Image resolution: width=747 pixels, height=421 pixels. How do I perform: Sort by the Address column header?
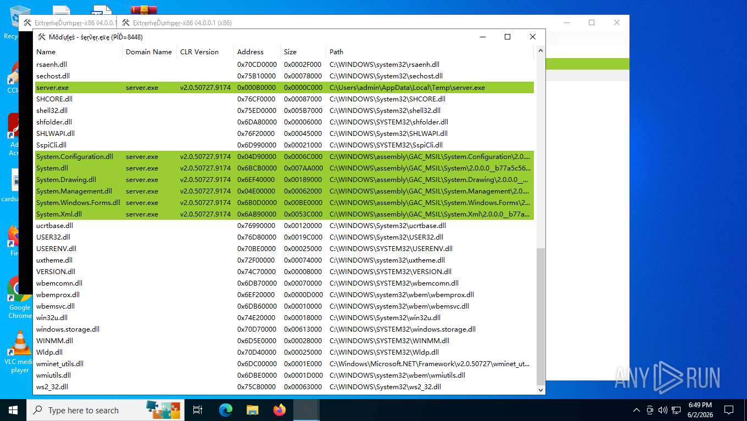pyautogui.click(x=257, y=52)
